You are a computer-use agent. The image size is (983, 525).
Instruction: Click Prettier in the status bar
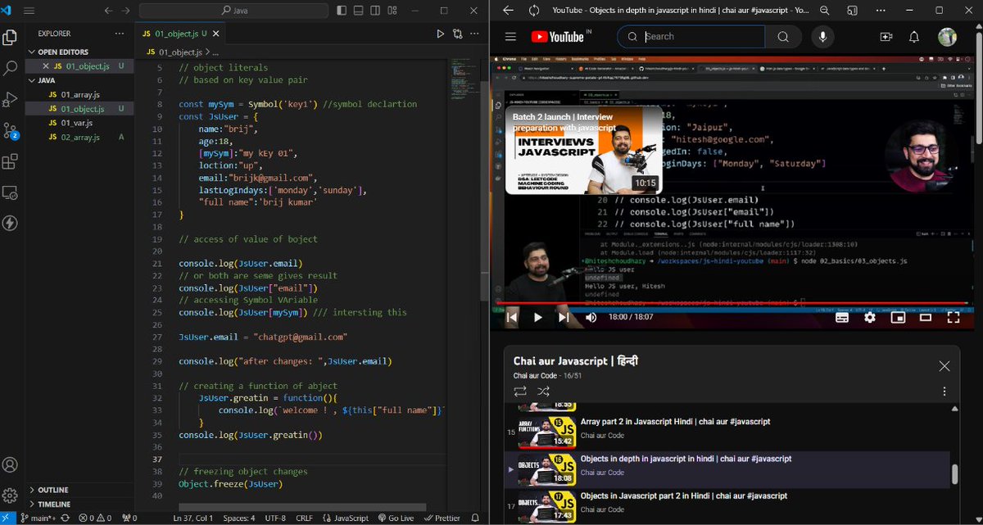[442, 518]
